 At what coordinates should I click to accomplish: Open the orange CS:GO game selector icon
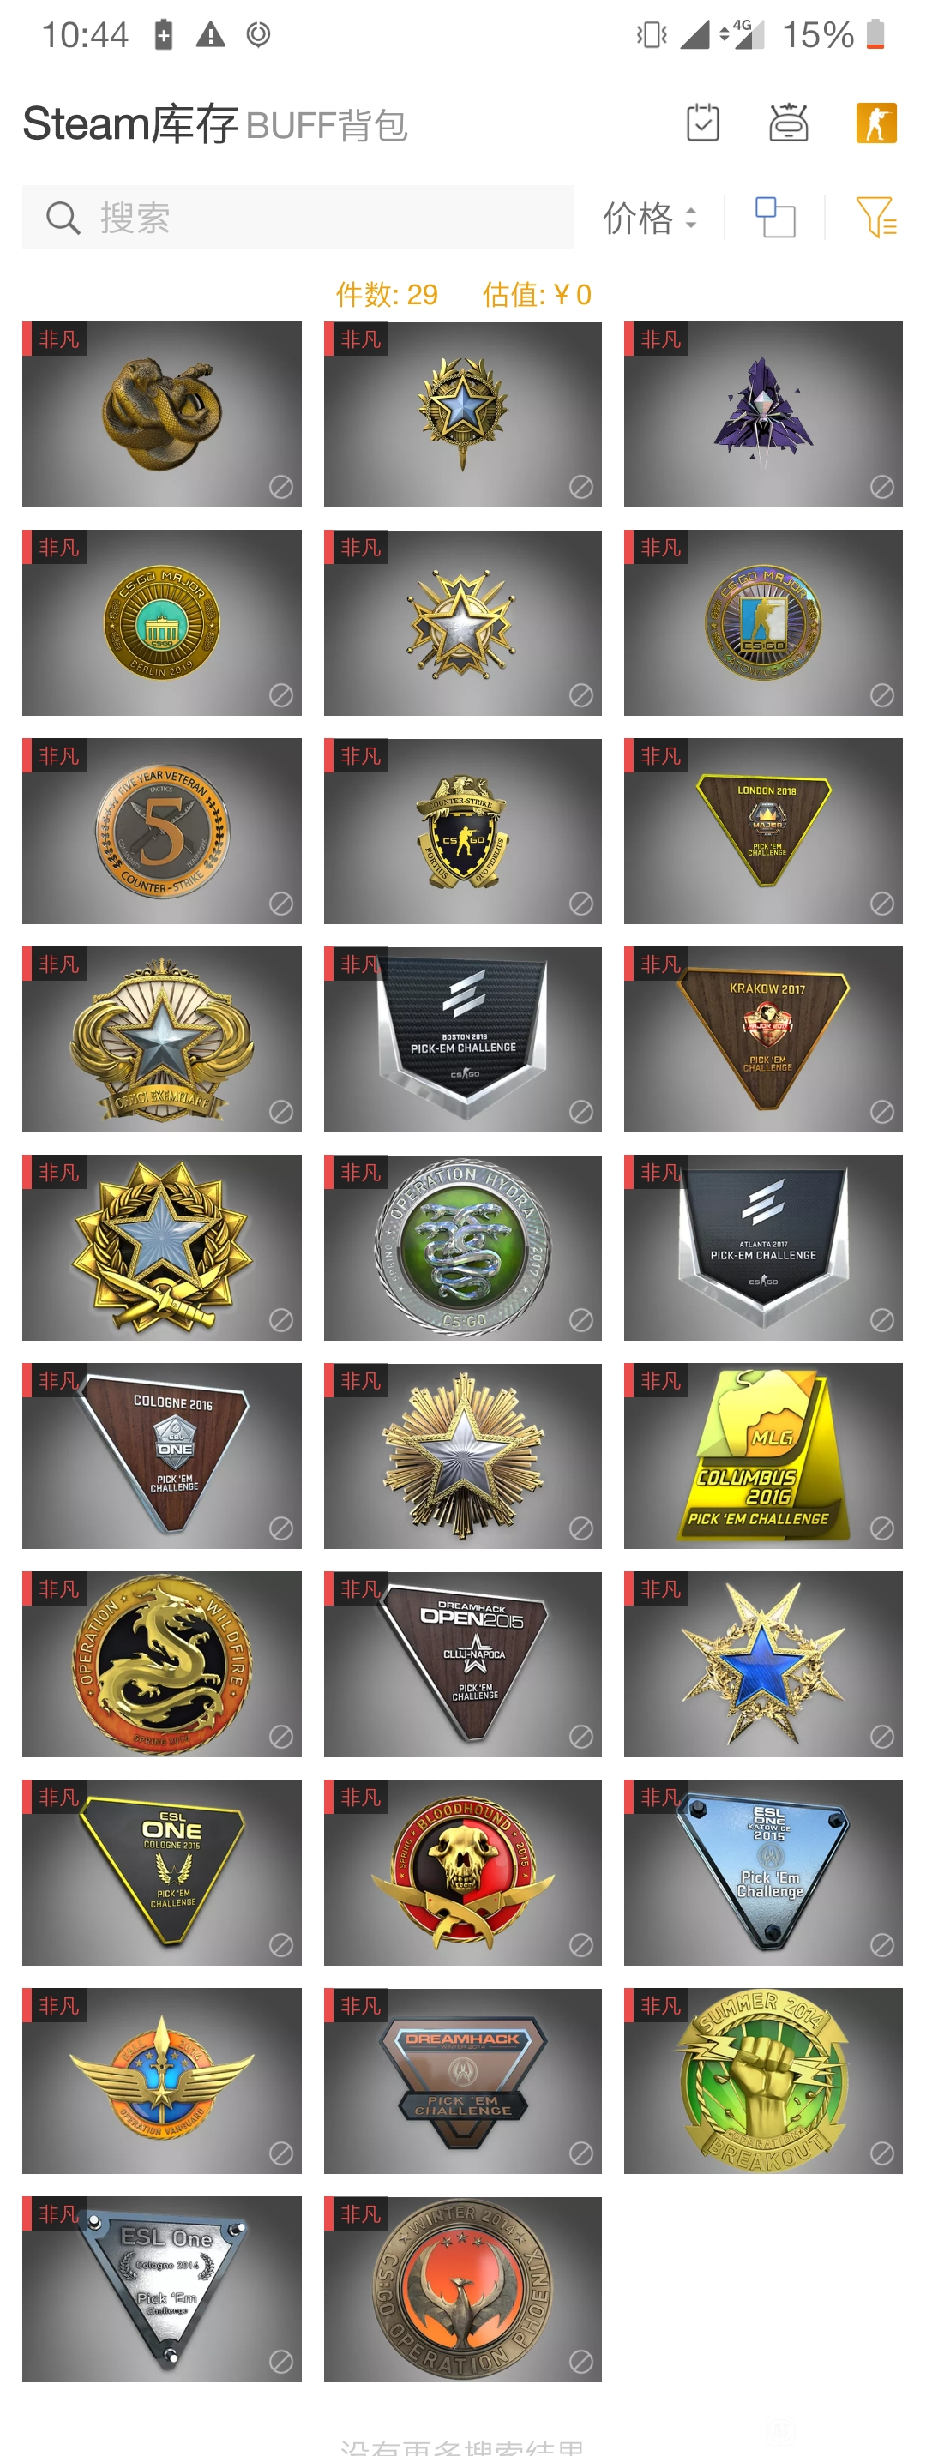tap(875, 123)
